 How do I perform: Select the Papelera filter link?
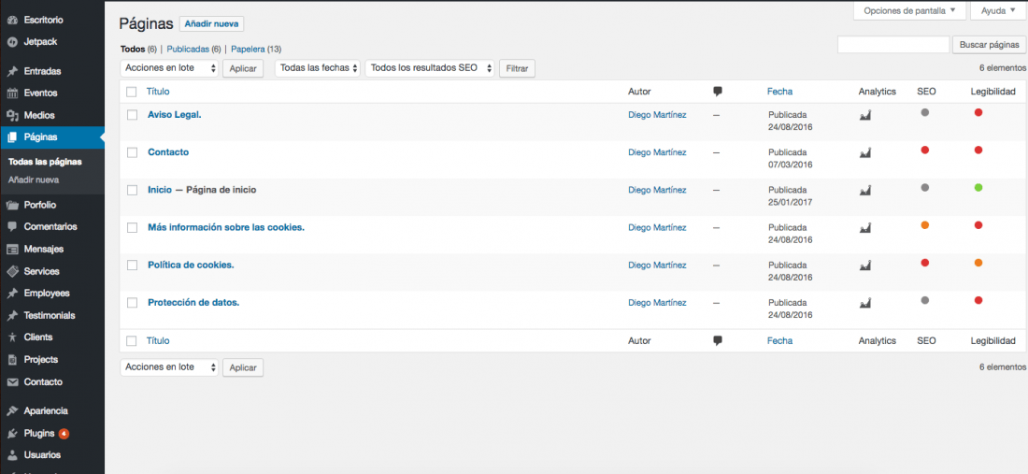tap(248, 50)
